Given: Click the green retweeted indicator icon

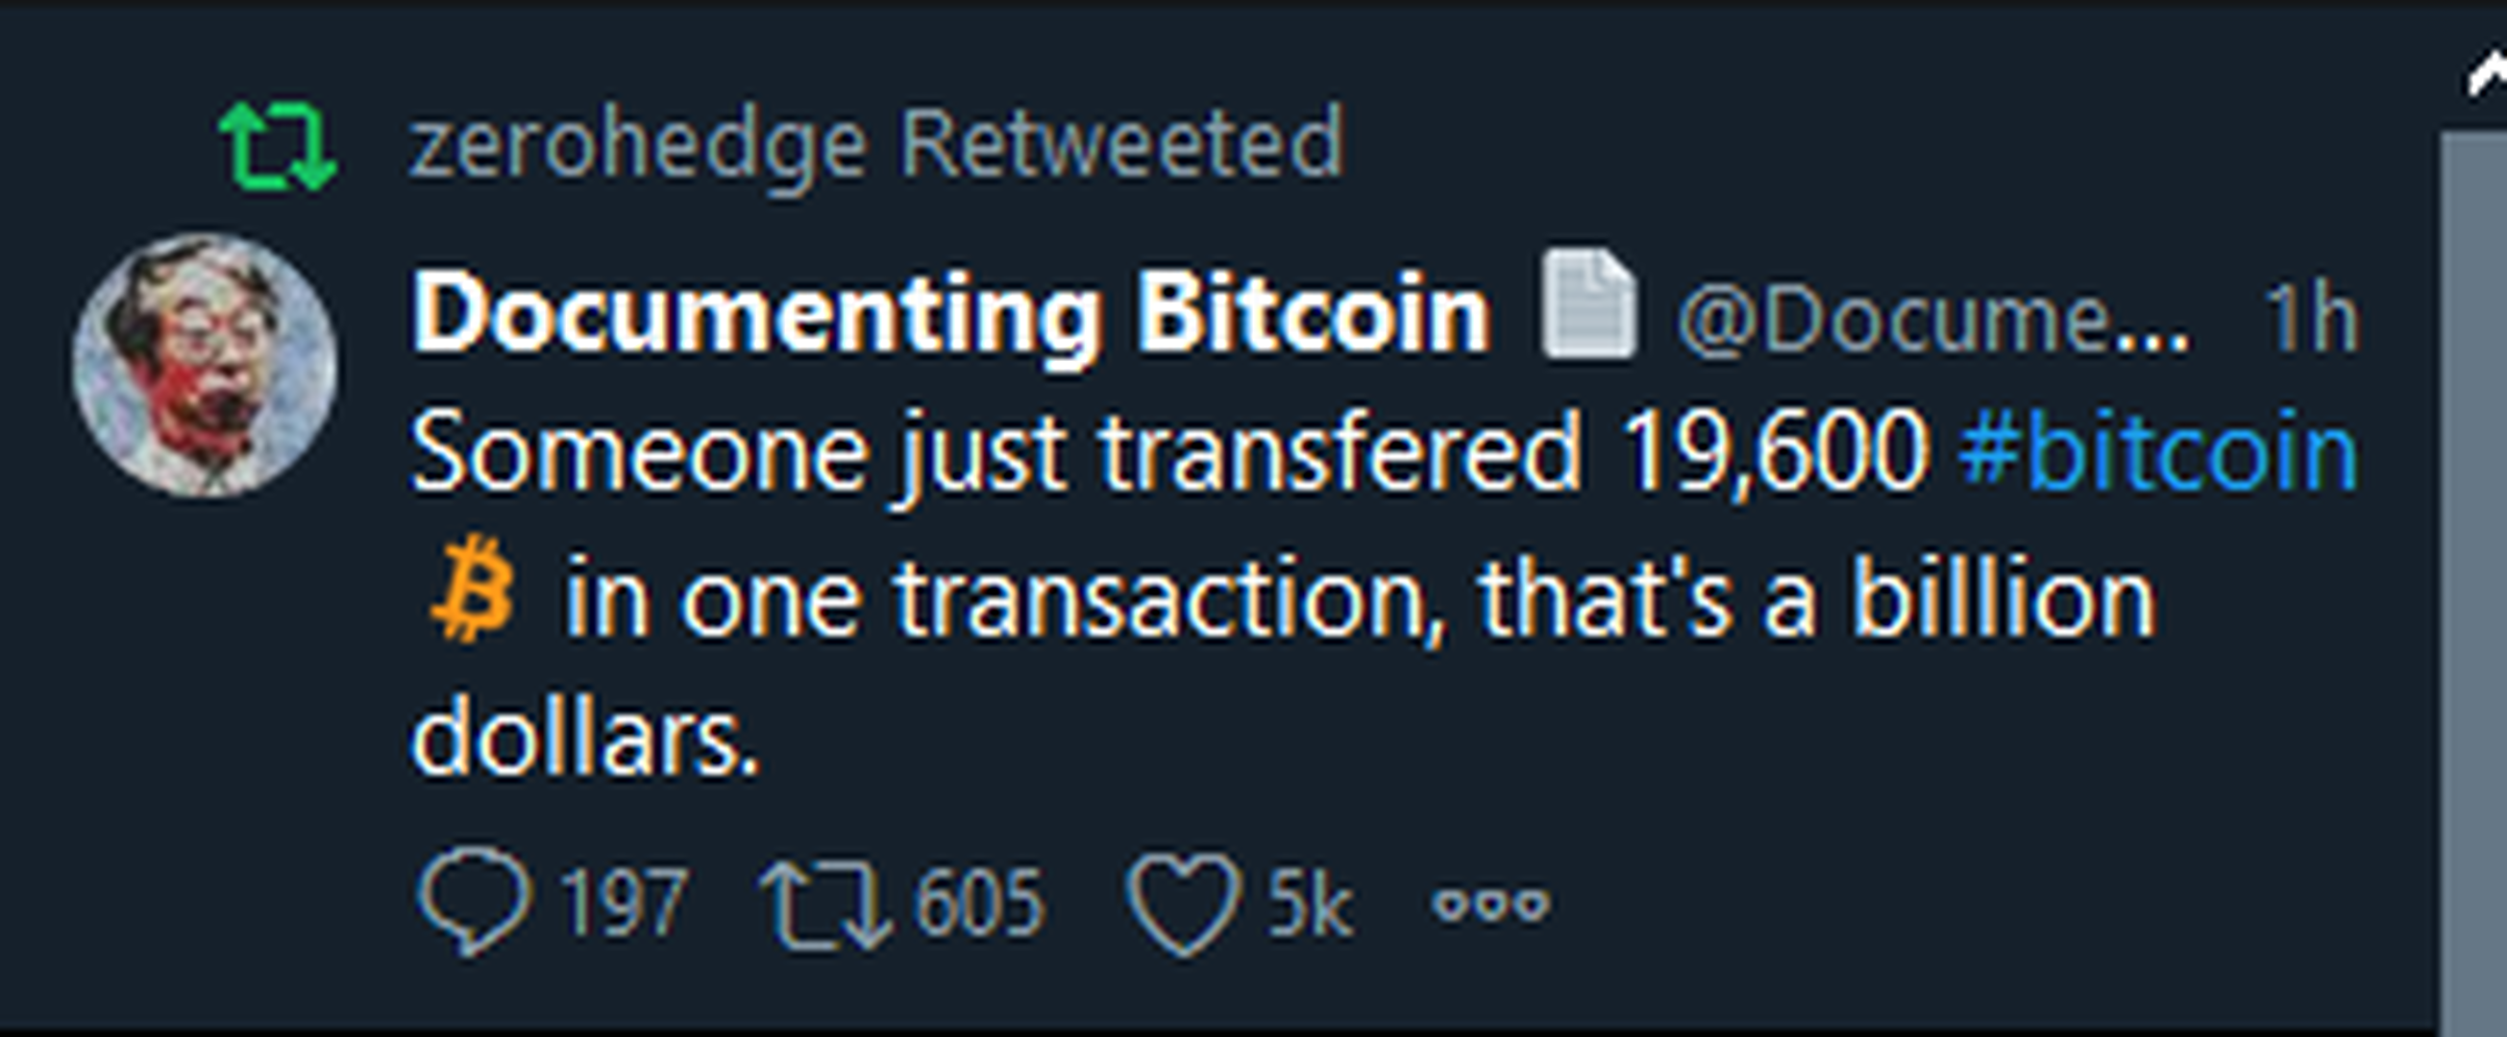Looking at the screenshot, I should click(x=279, y=147).
